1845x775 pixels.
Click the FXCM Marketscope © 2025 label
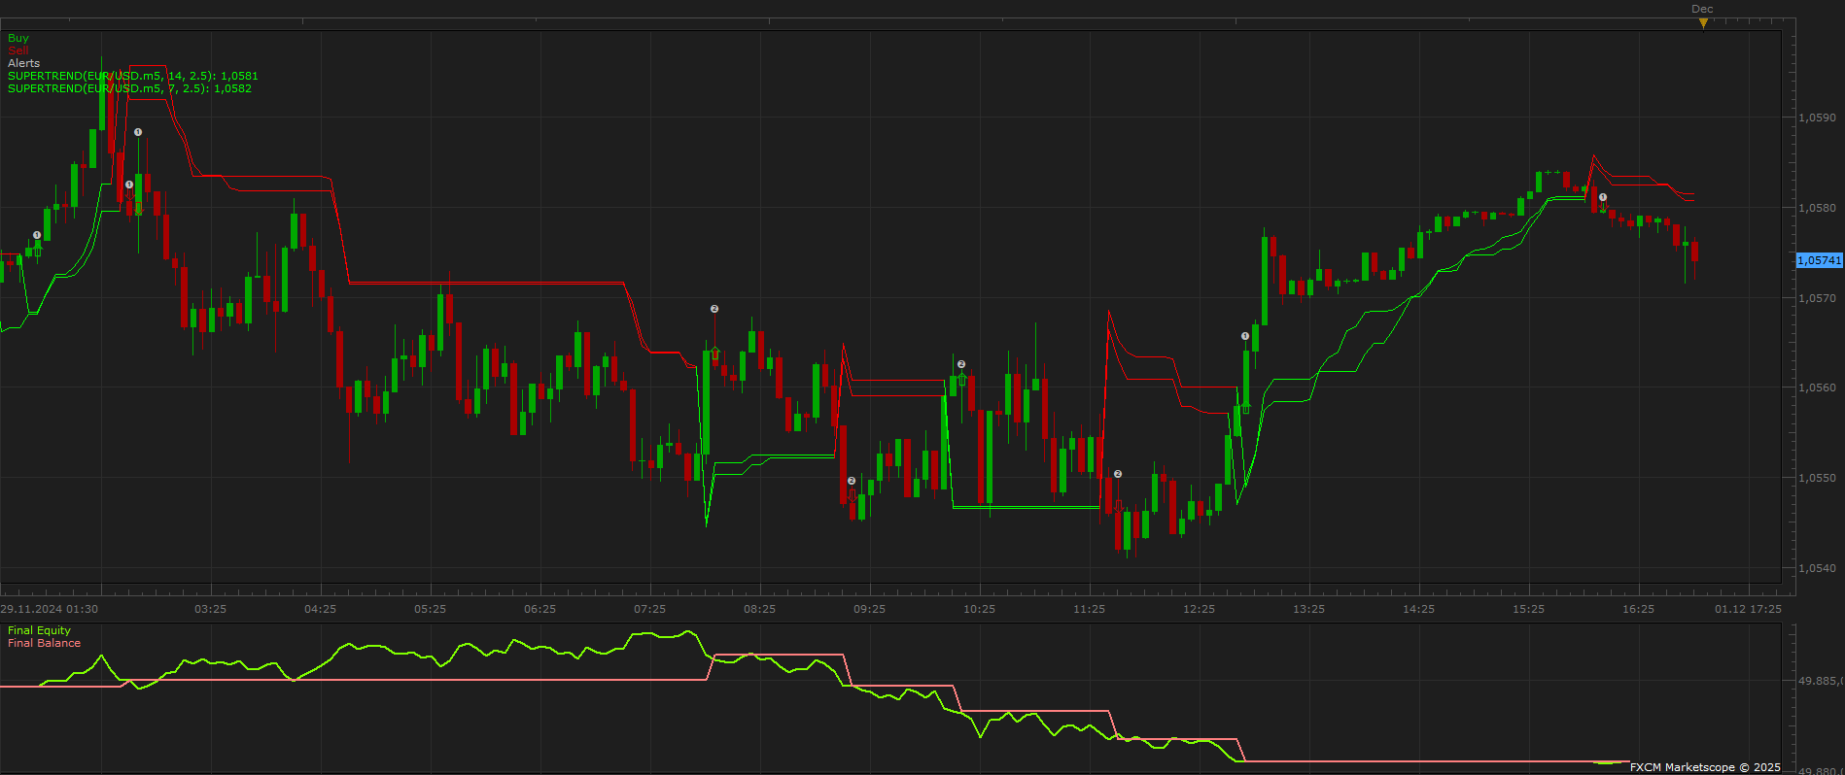click(x=1705, y=767)
